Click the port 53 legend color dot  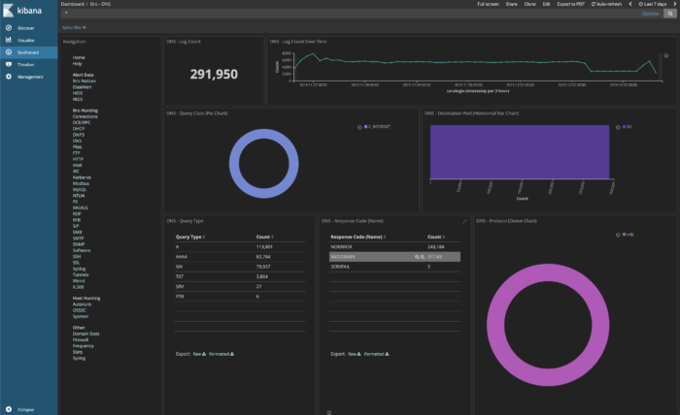[624, 127]
